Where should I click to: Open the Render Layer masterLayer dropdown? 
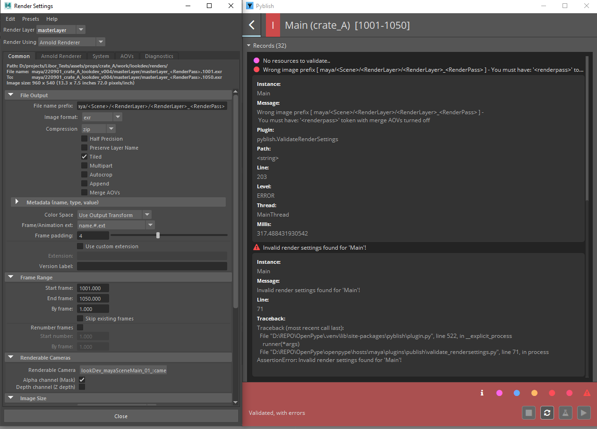pyautogui.click(x=61, y=30)
